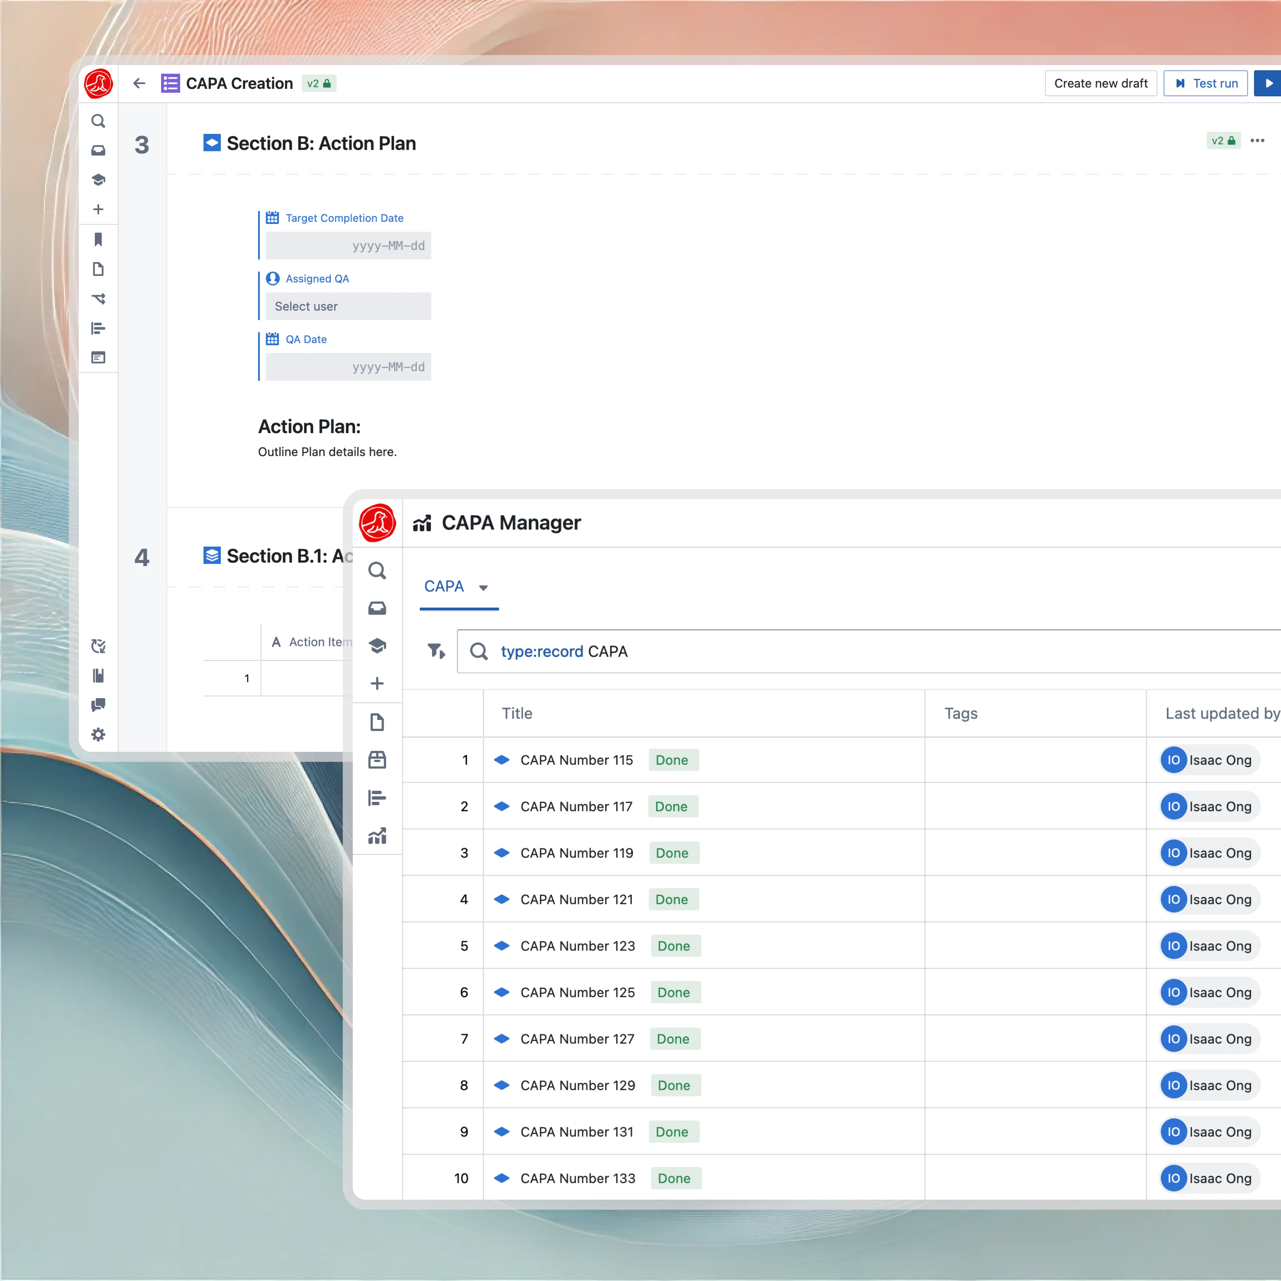Click the graduation cap icon in CAPA Manager sidebar
This screenshot has width=1281, height=1281.
[377, 646]
